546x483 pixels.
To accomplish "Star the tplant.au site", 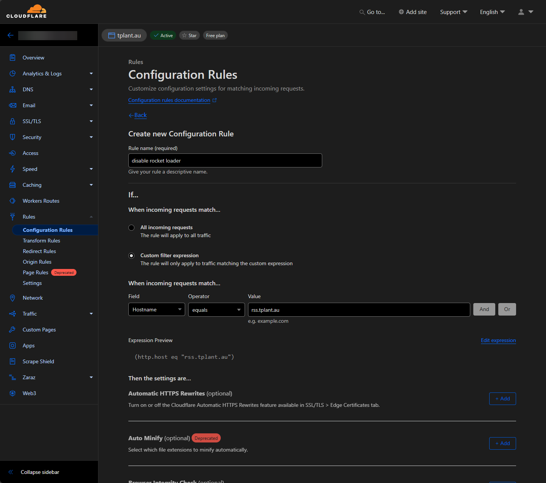I will pyautogui.click(x=189, y=36).
